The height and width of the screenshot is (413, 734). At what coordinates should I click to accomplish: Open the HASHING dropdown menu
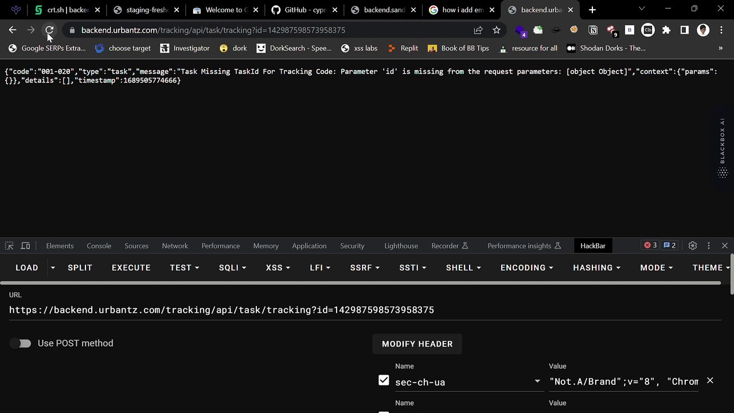[597, 267]
